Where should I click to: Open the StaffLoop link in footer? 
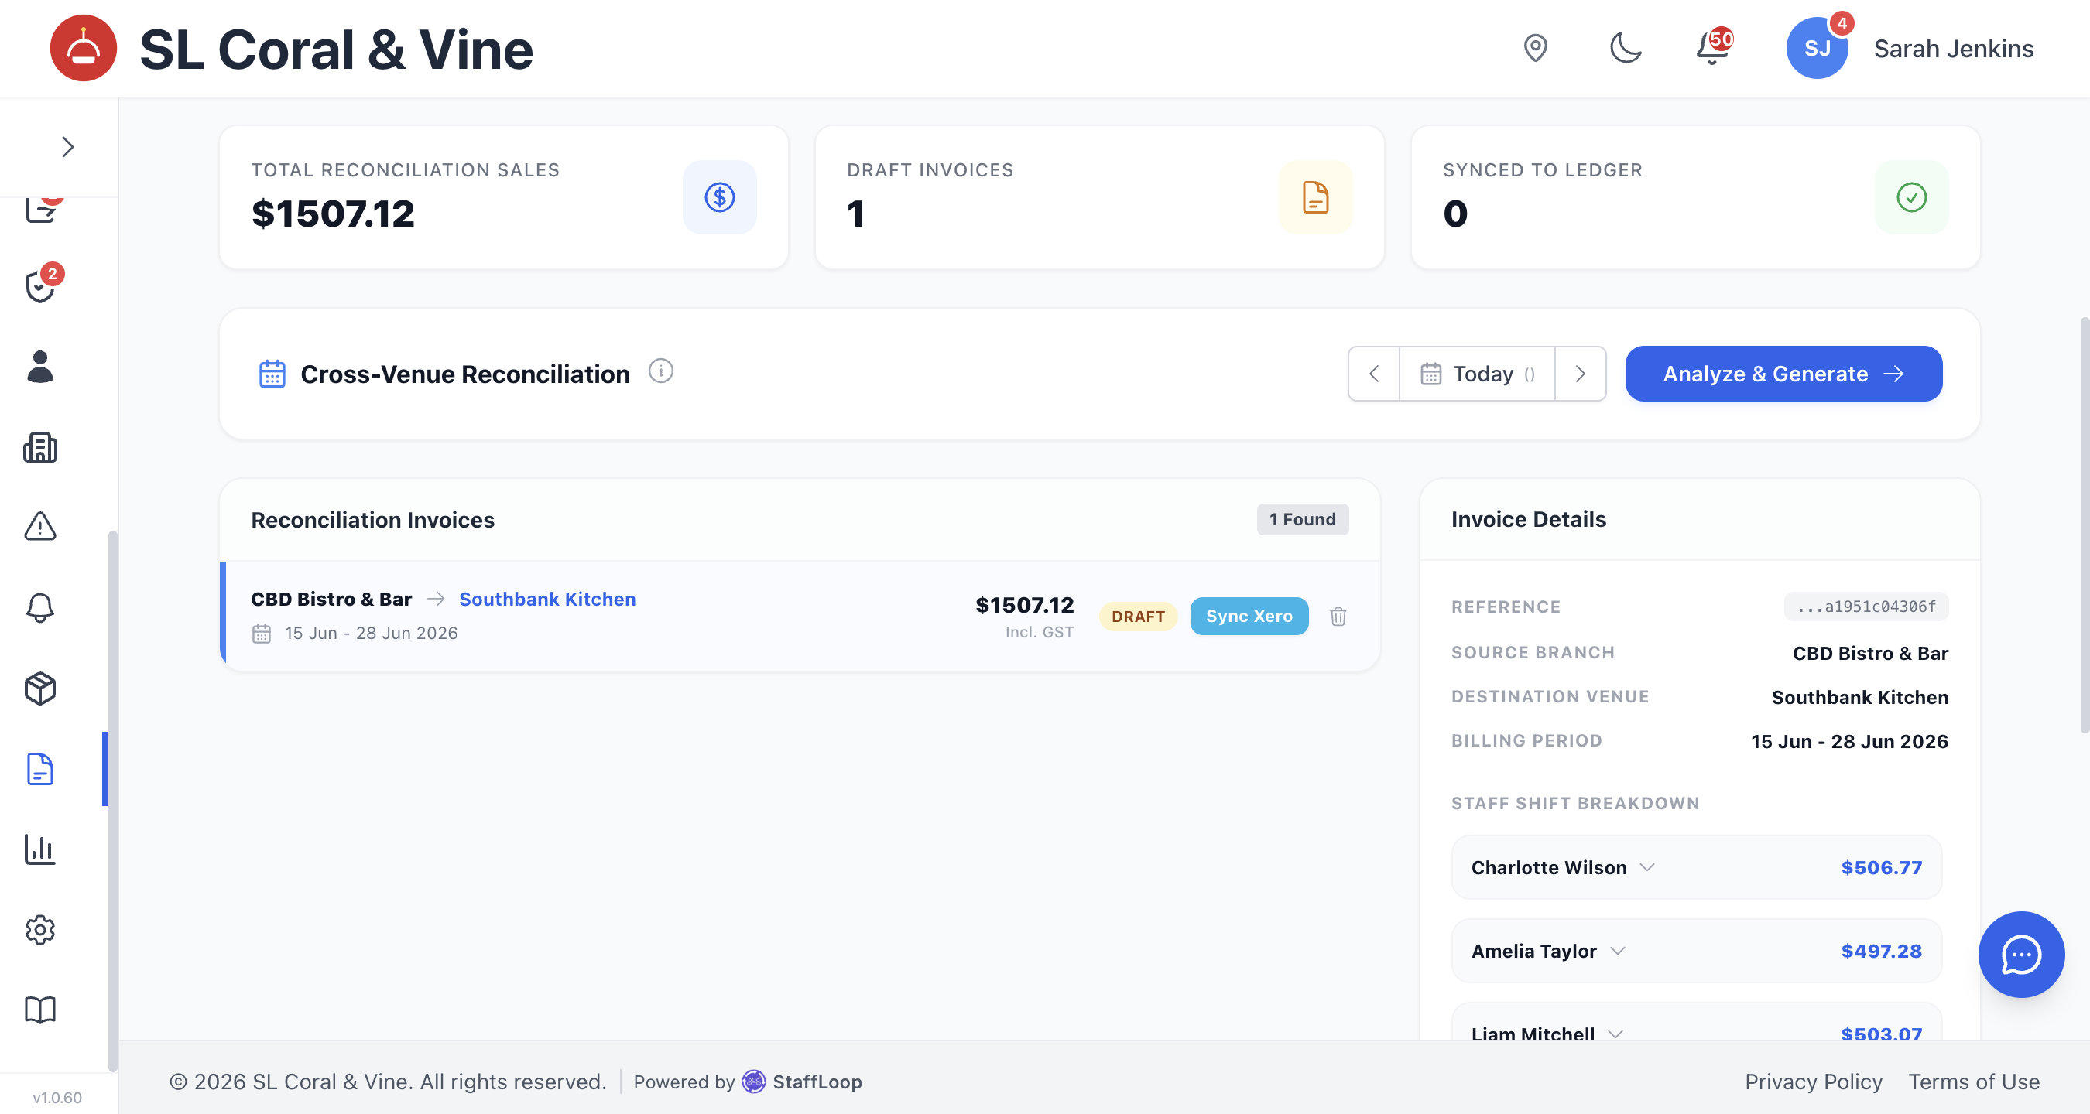point(802,1082)
